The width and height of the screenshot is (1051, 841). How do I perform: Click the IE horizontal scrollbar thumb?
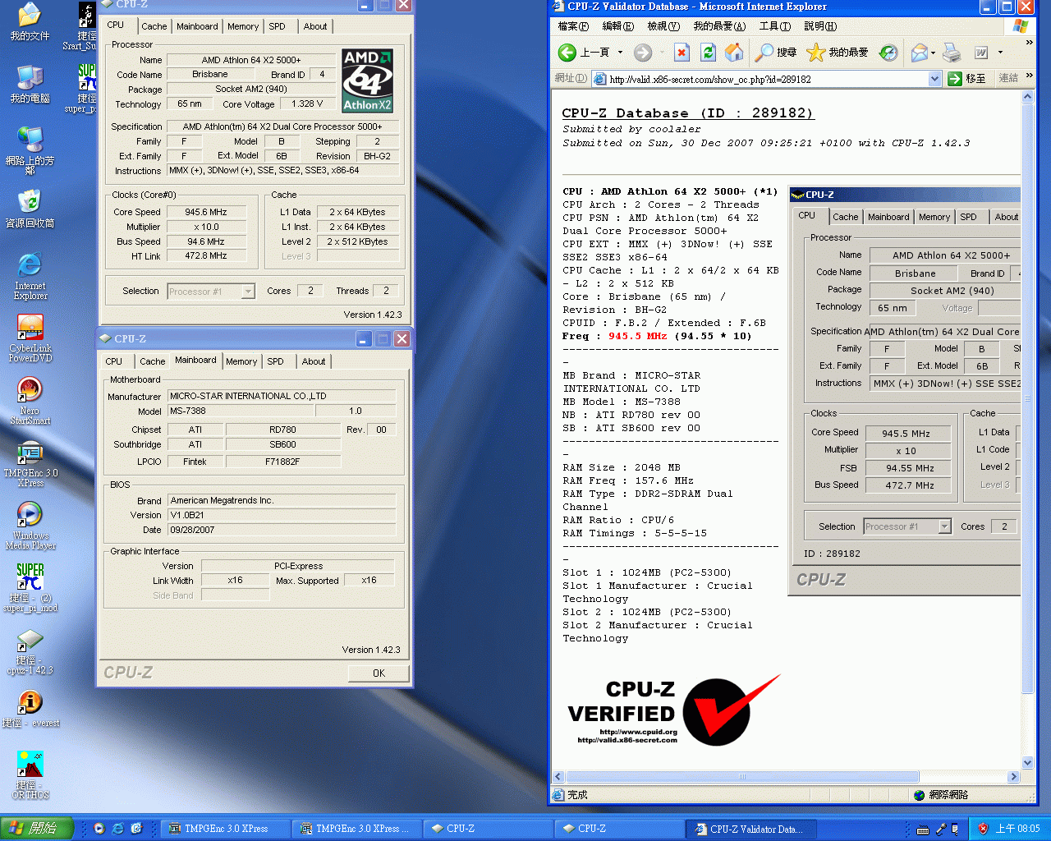742,776
